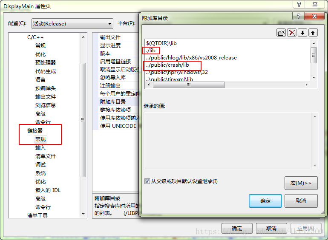Image resolution: width=328 pixels, height=240 pixels.
Task: Close the 附加库目录 dialog with the red X
Action: pyautogui.click(x=314, y=16)
